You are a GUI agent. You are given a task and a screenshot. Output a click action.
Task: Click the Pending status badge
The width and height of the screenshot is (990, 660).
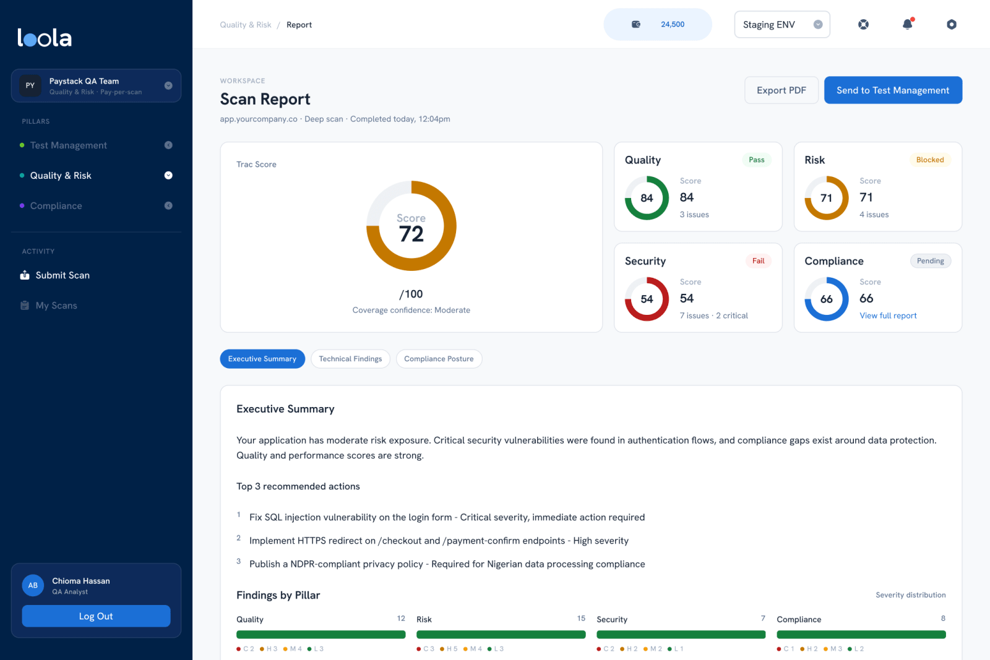tap(930, 261)
